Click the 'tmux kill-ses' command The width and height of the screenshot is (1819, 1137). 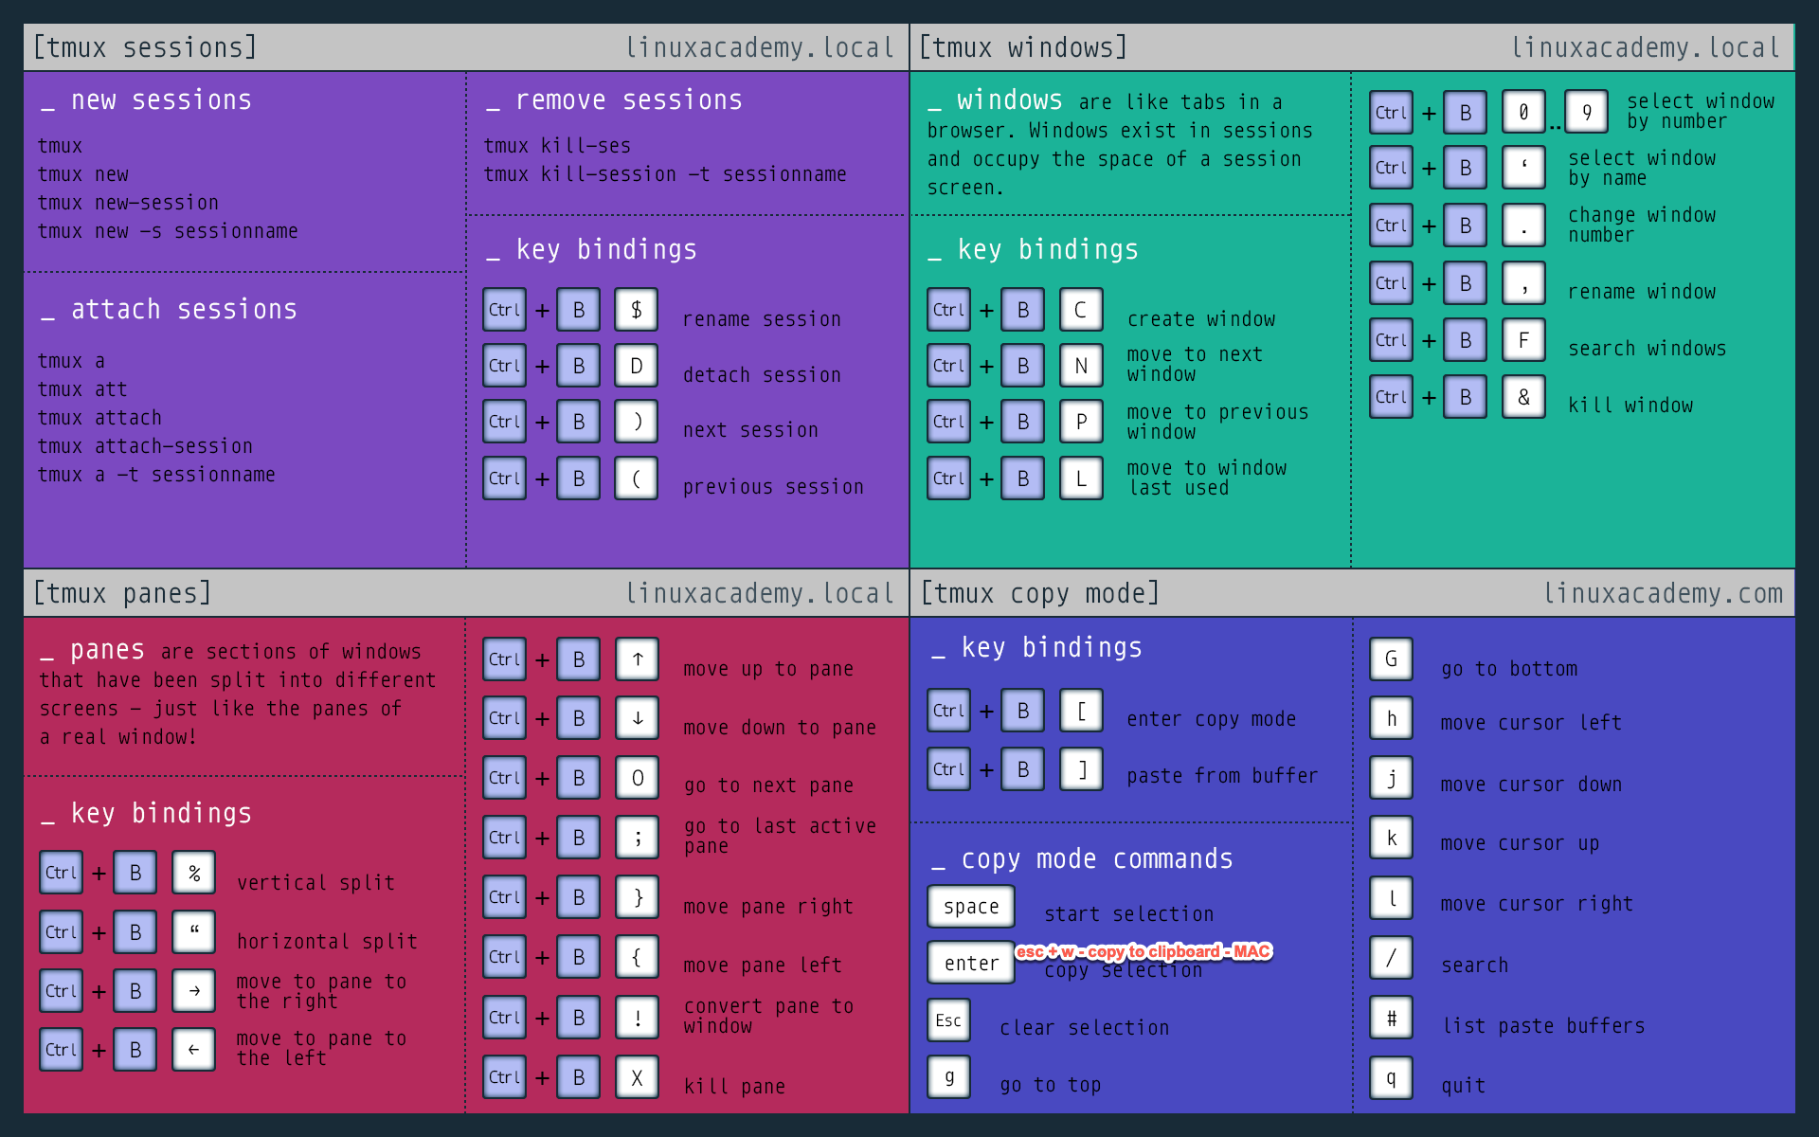tap(557, 146)
